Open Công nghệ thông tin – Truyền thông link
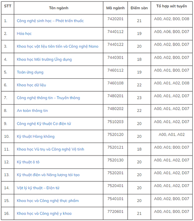Screen dimensions: 194x221 [48, 98]
